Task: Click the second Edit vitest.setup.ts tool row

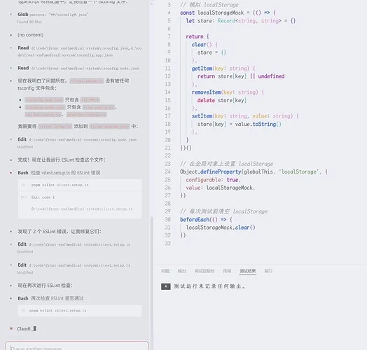Action: click(x=74, y=265)
